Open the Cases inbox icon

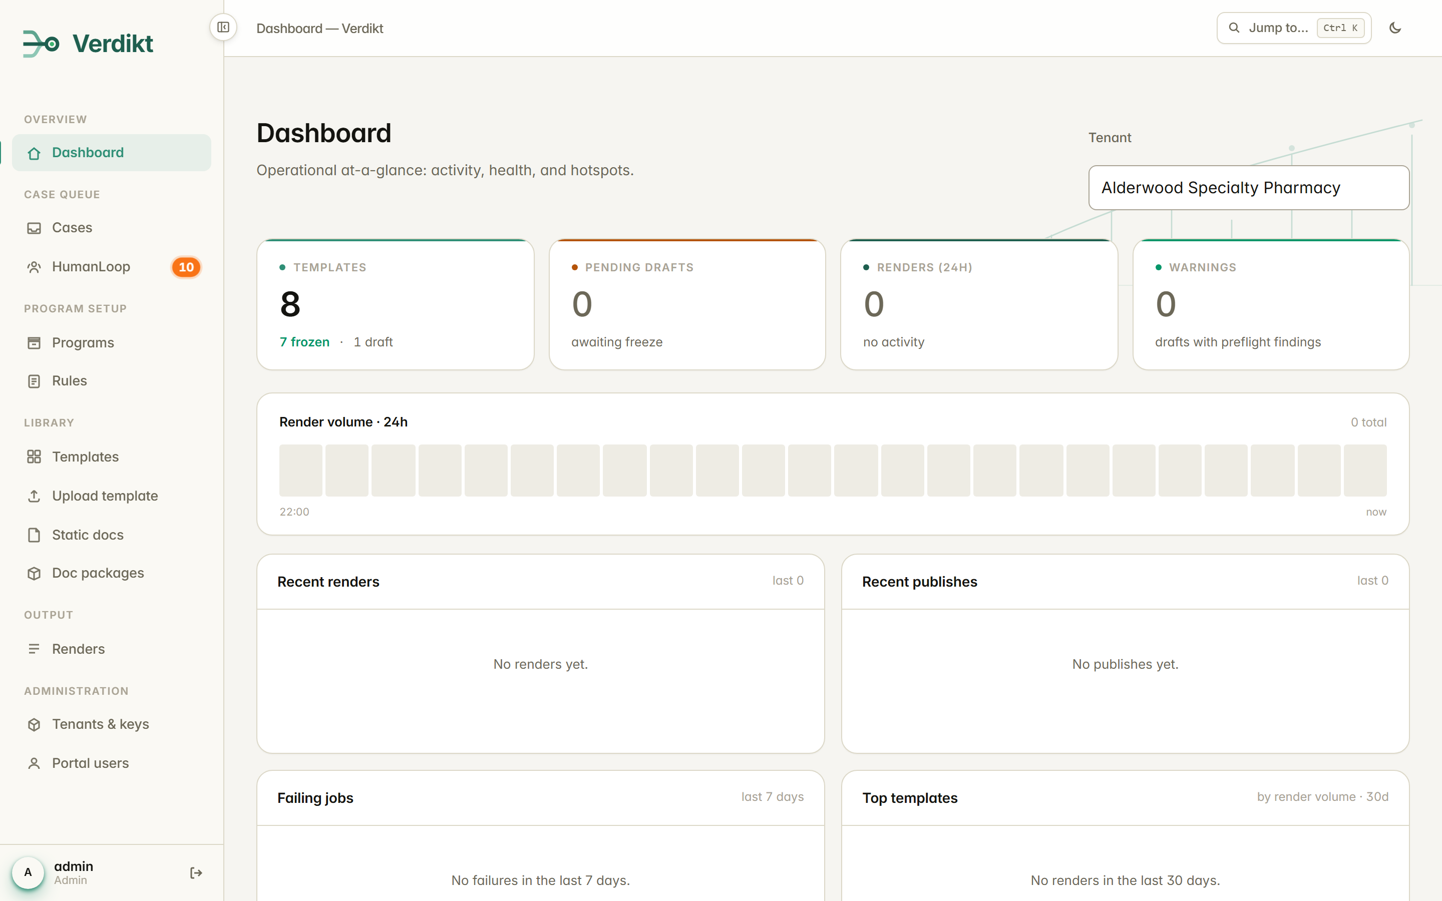click(x=34, y=228)
